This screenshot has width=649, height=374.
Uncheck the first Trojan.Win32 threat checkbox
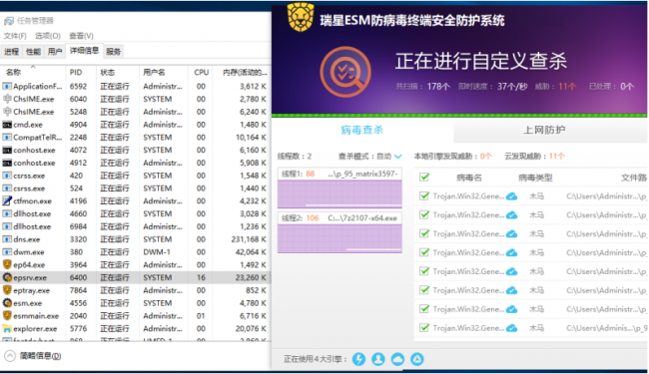(424, 195)
